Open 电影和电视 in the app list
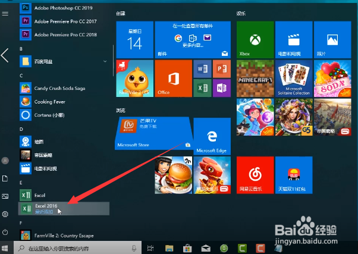This screenshot has height=254, width=358. (x=64, y=168)
